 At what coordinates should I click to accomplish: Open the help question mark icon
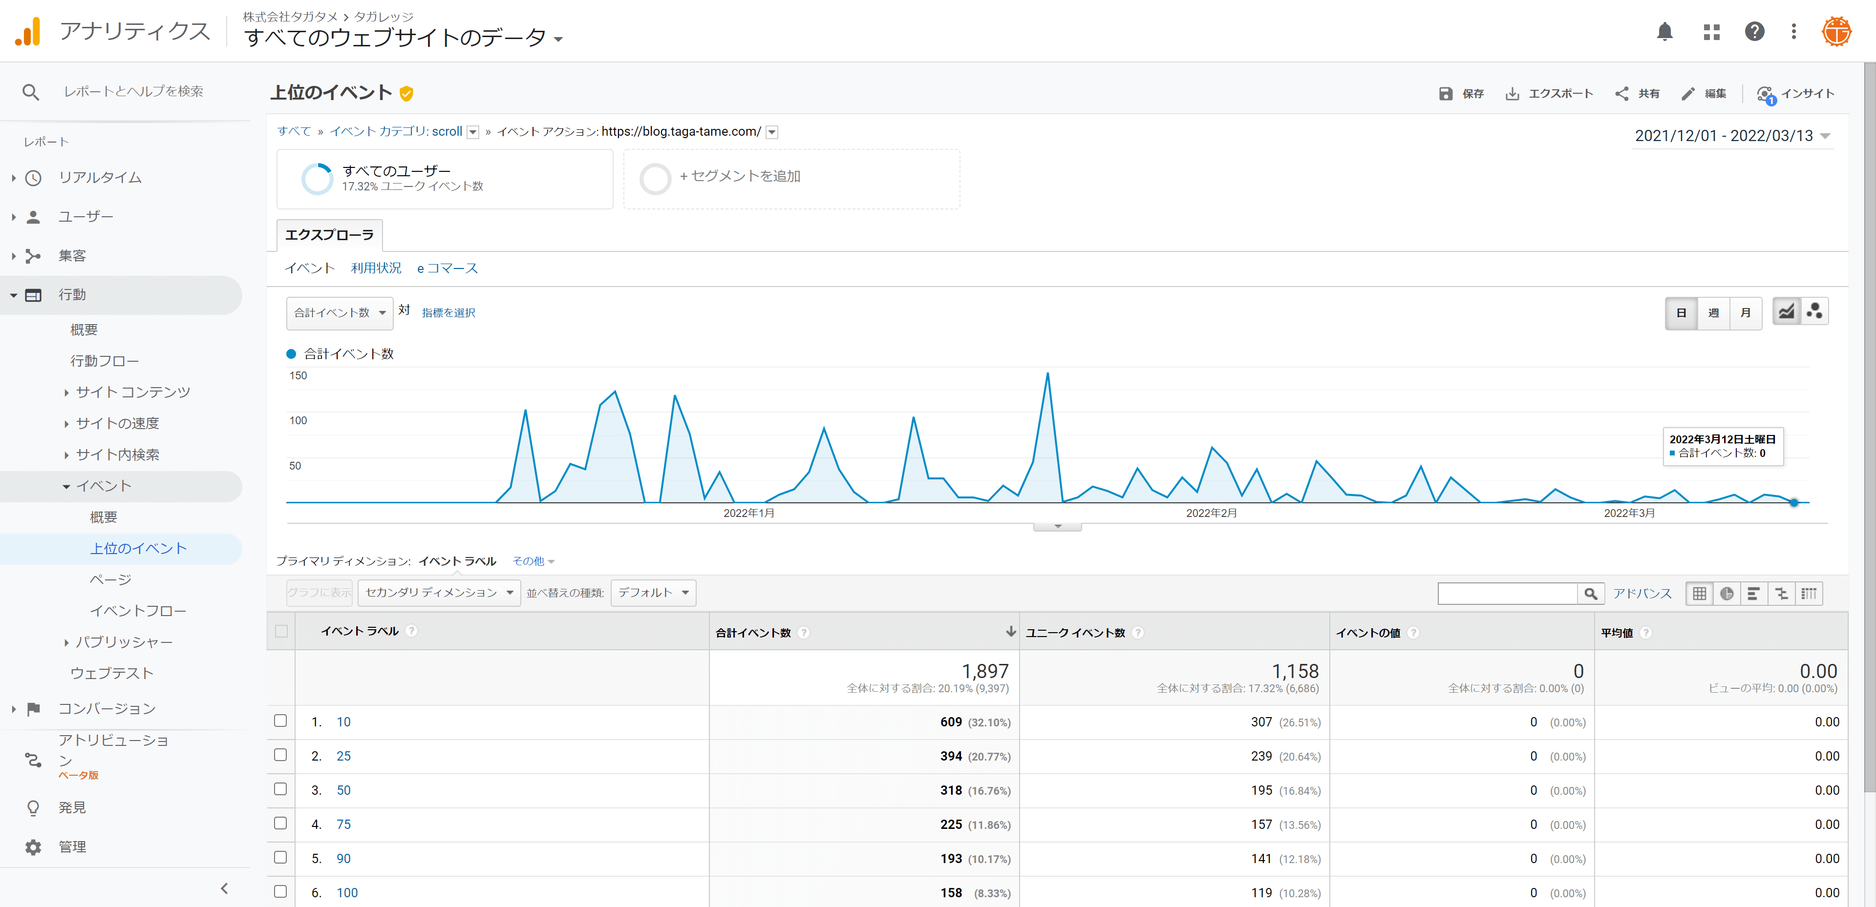click(x=1754, y=31)
